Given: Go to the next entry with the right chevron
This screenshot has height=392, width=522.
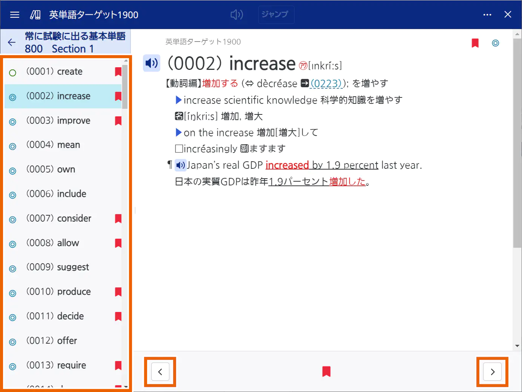Looking at the screenshot, I should point(493,372).
